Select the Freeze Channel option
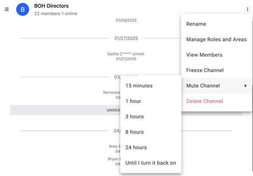 (205, 70)
